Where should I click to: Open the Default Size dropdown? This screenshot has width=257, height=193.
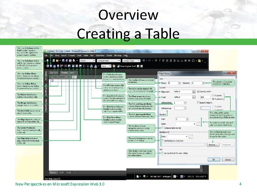(131, 60)
